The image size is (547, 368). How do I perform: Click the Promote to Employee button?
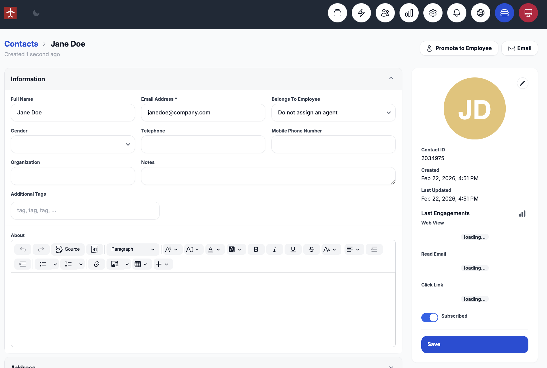(x=459, y=48)
